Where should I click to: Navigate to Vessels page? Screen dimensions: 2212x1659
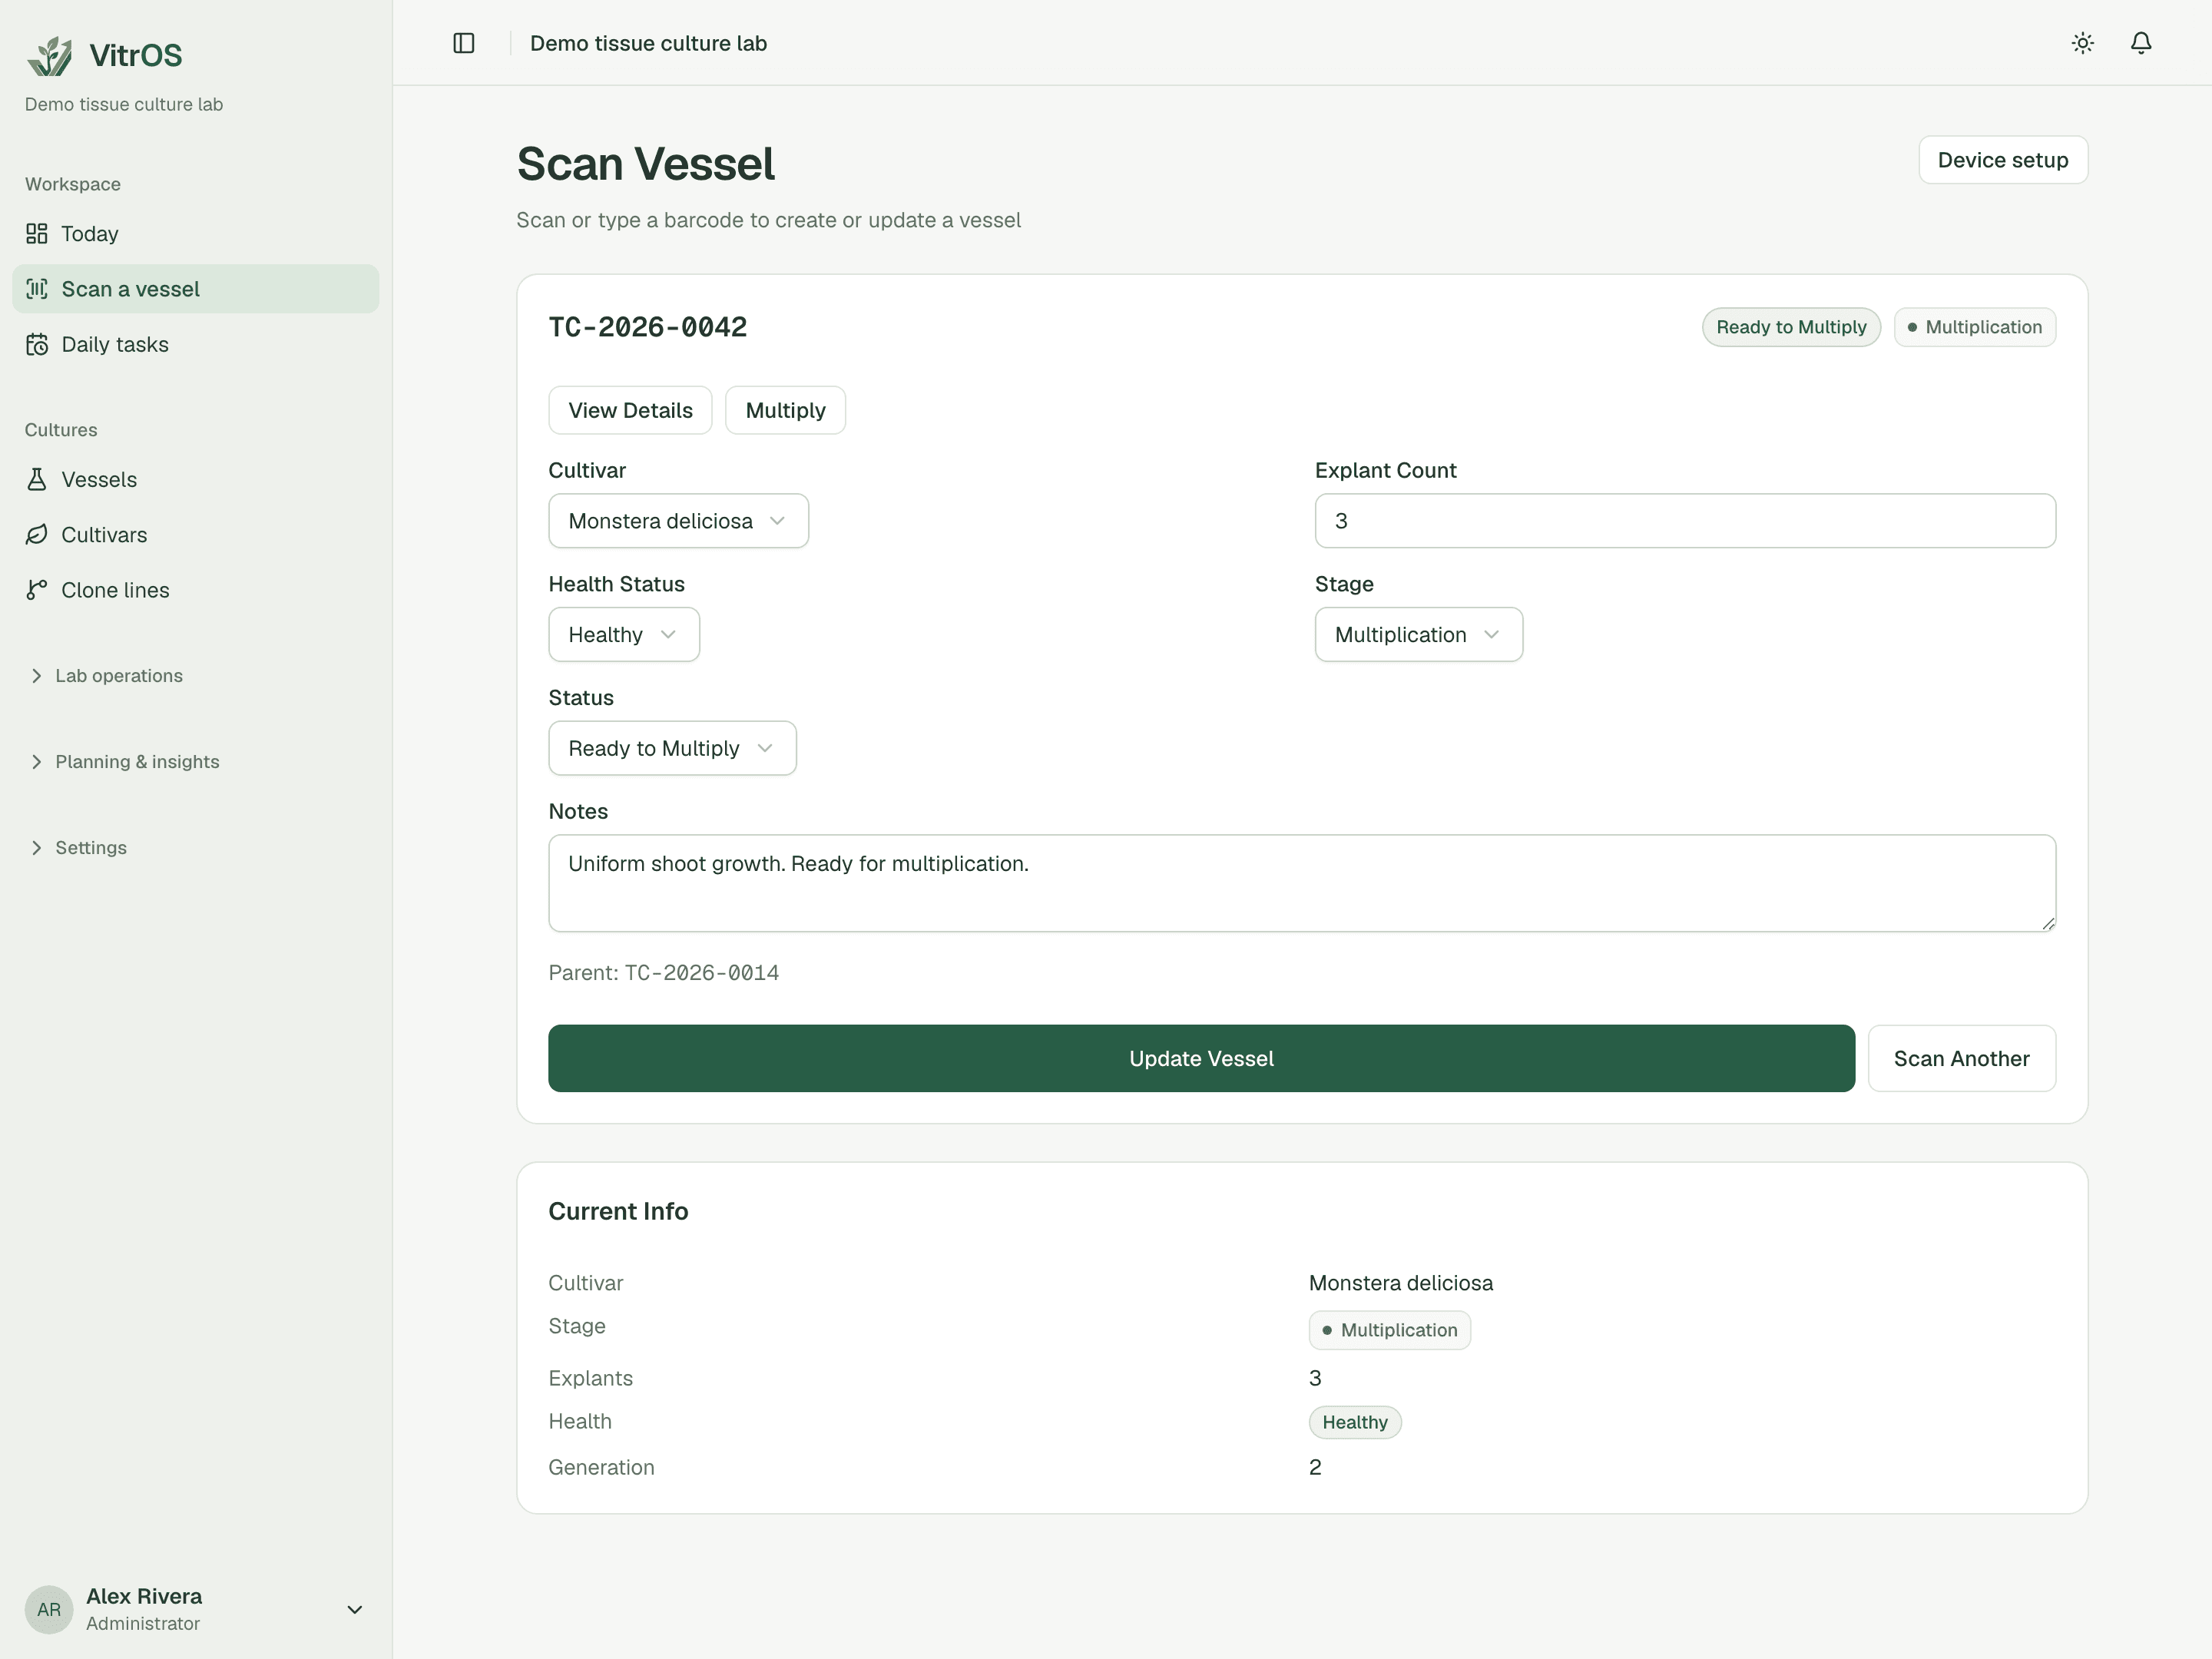(195, 479)
